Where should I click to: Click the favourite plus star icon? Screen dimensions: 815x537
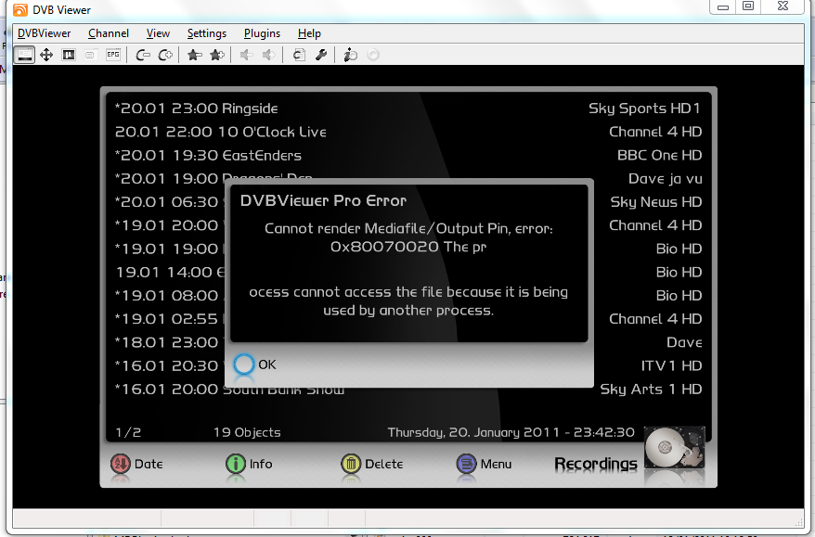pos(216,55)
